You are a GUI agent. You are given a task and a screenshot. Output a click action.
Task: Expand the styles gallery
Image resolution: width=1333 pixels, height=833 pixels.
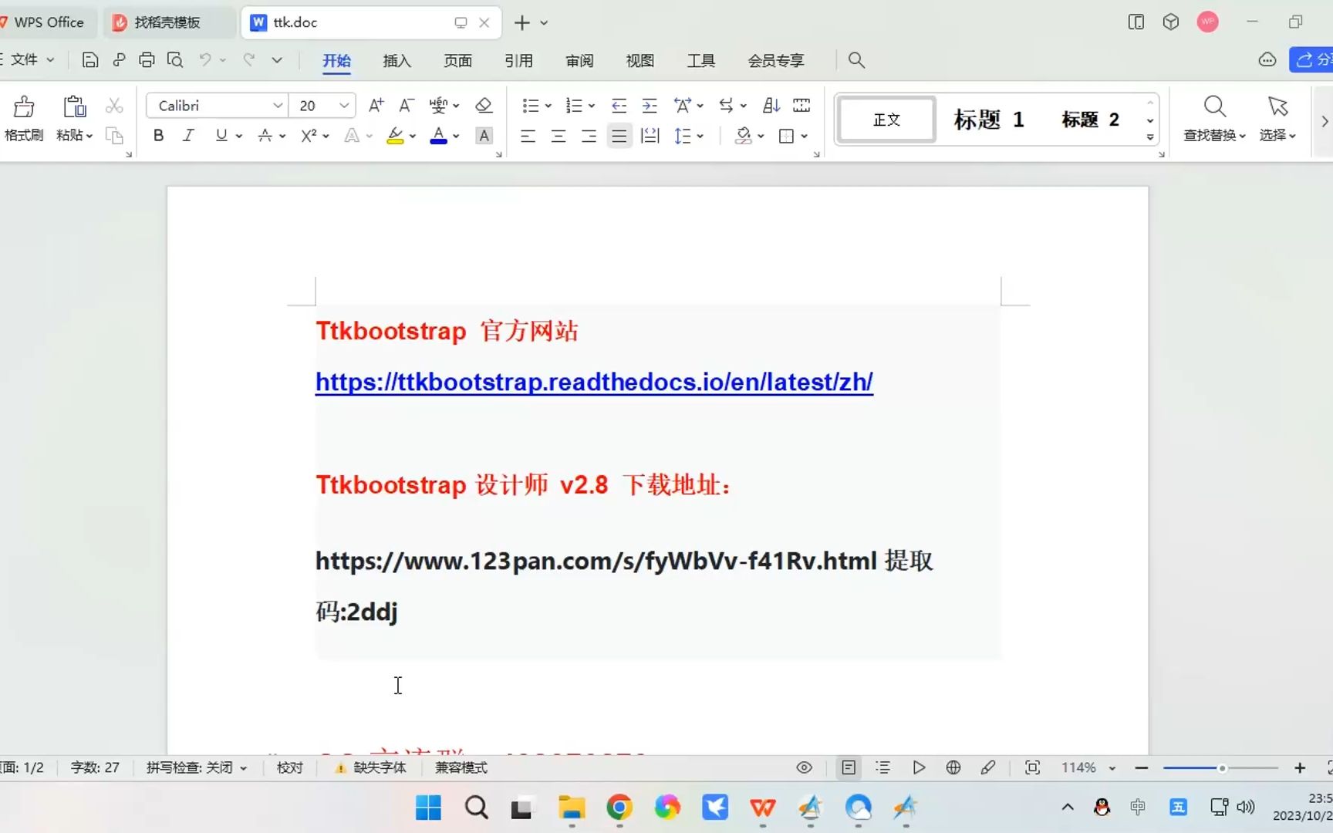point(1150,137)
